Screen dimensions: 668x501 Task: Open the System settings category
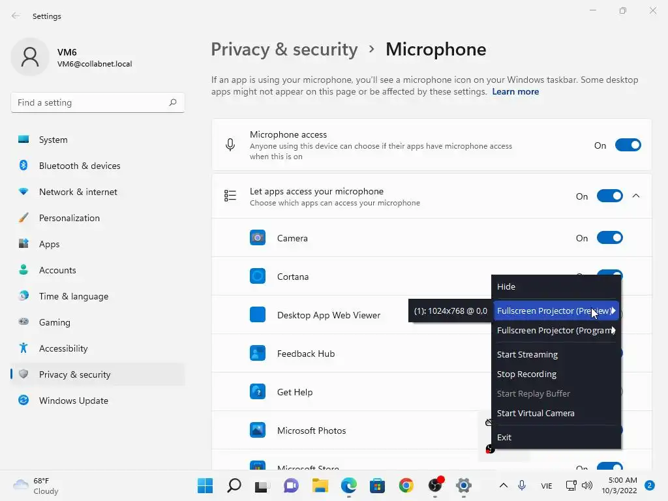tap(98, 140)
